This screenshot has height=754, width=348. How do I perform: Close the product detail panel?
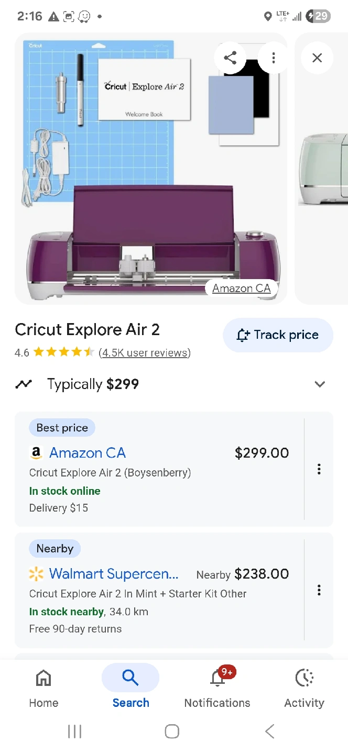click(x=317, y=58)
